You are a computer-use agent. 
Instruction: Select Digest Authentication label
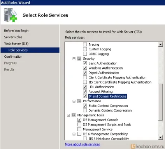[x=104, y=73]
